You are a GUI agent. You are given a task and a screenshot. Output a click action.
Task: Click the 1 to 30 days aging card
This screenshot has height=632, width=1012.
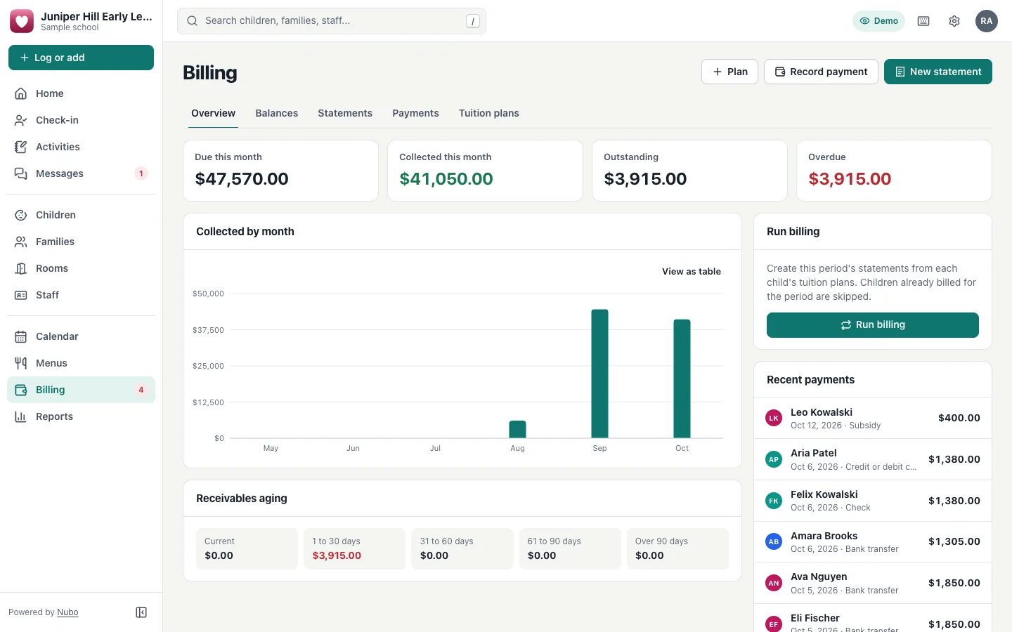[x=354, y=548]
